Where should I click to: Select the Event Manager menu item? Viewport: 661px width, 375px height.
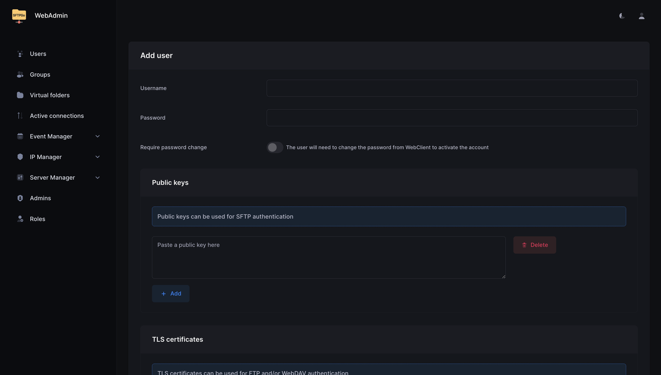pyautogui.click(x=51, y=136)
